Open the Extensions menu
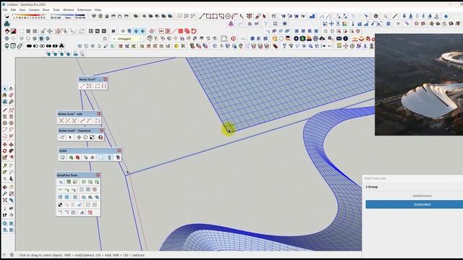Viewport: 463px width, 260px height. click(x=84, y=9)
